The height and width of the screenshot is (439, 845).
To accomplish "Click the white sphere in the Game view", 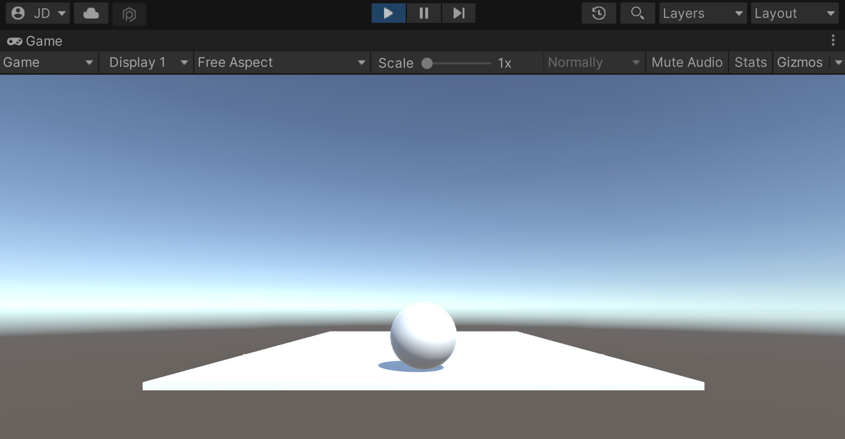I will click(x=423, y=336).
